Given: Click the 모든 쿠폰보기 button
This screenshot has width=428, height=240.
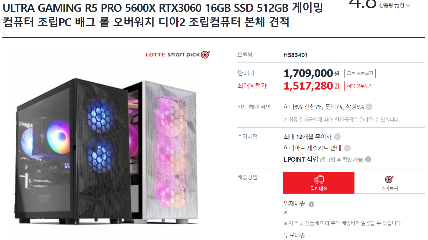Looking at the screenshot, I should 360,73.
